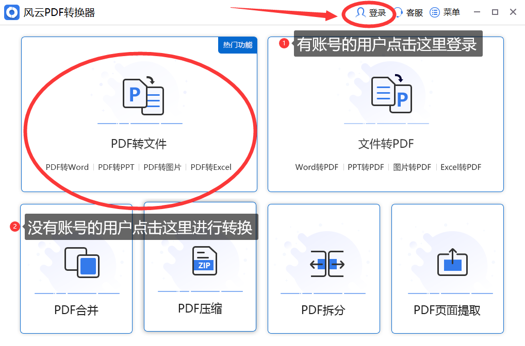
Task: Choose PPT转PDF option
Action: (x=366, y=167)
